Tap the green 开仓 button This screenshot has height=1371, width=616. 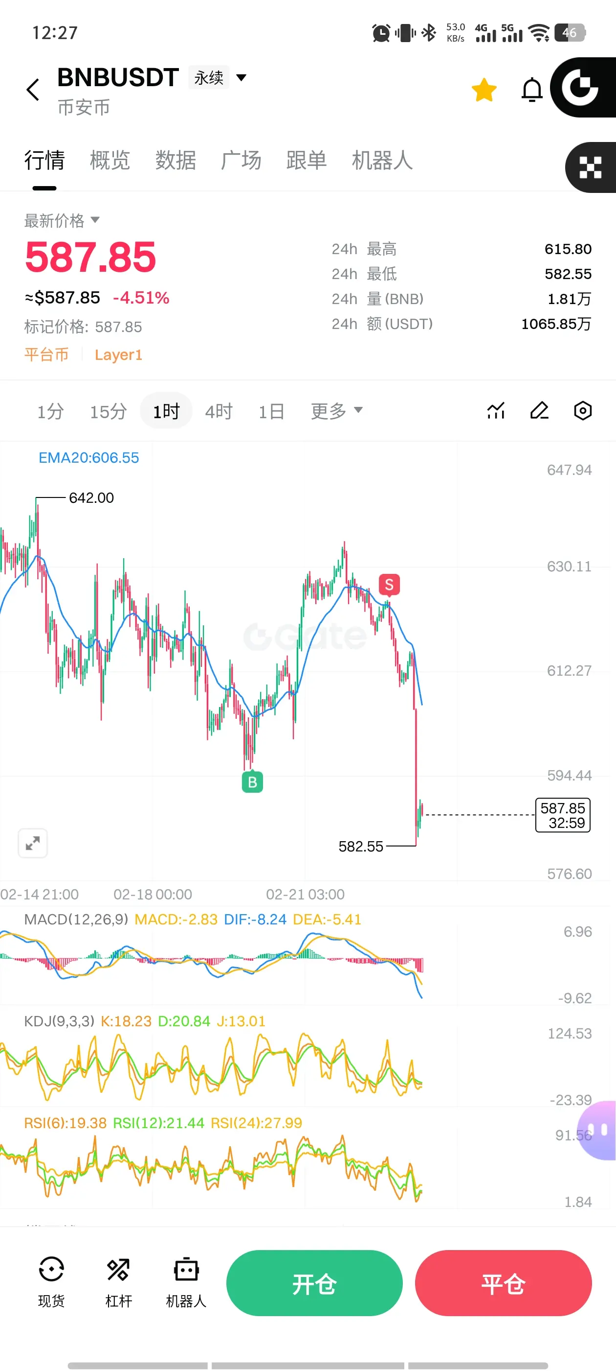[314, 1283]
